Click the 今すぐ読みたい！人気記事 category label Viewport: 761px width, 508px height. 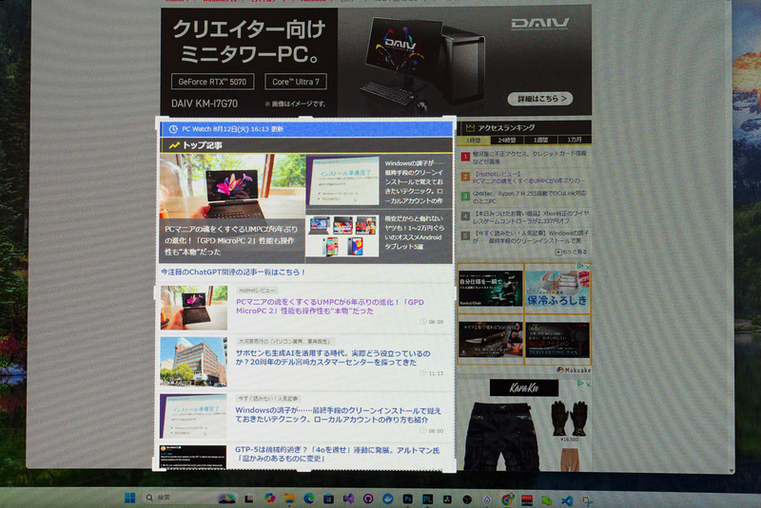pyautogui.click(x=268, y=398)
